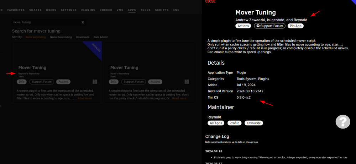Pin App from the sidebar
This screenshot has width=356, height=164.
295,26
